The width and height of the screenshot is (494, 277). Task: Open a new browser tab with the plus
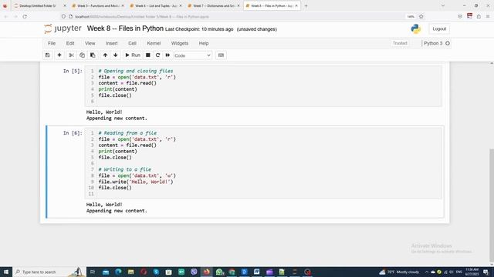tap(306, 5)
